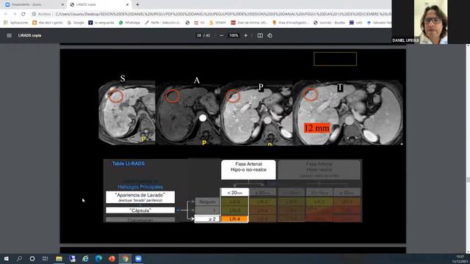Click the "< 20mm" table header cell
Screen dimensions: 470x264
point(234,192)
